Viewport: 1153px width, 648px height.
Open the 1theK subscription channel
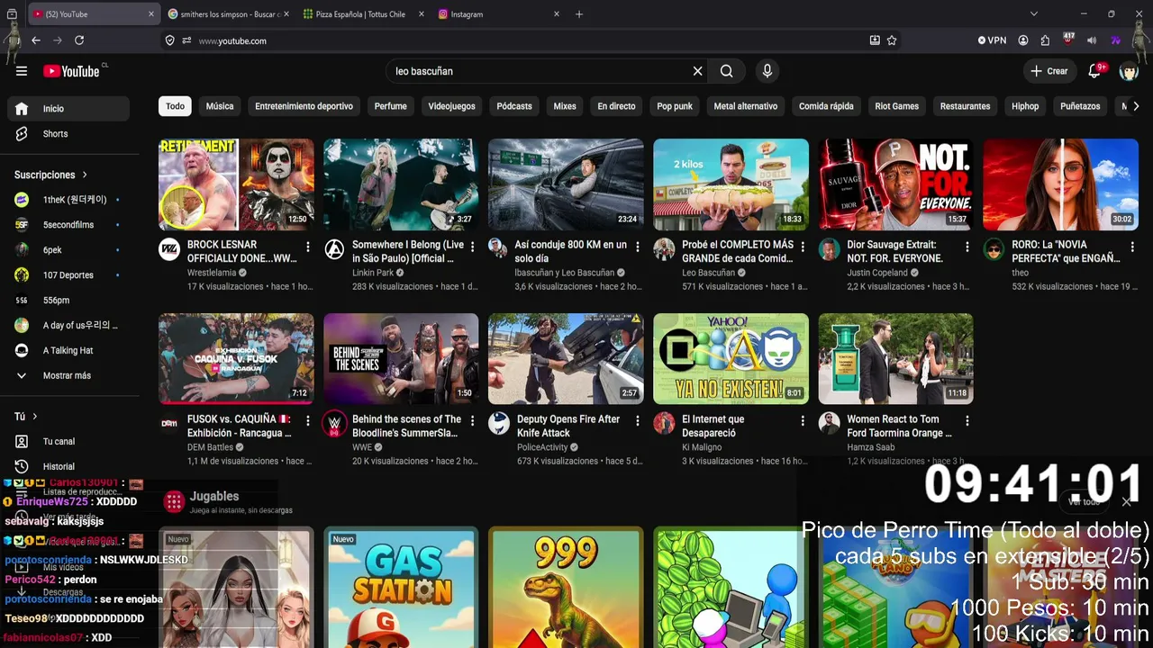click(x=68, y=200)
